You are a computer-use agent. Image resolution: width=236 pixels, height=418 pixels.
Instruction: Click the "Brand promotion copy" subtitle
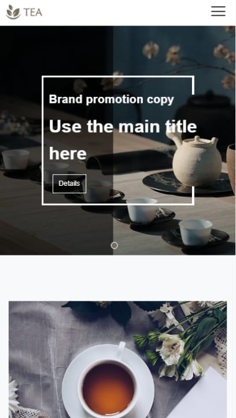pos(112,99)
